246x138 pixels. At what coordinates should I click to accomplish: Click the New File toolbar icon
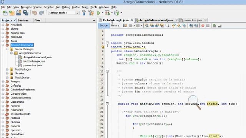point(5,13)
